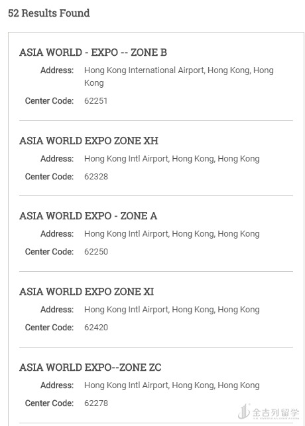Select the ASIA WORLD - EXPO -- ZONE B heading
The height and width of the screenshot is (426, 305).
coord(93,53)
